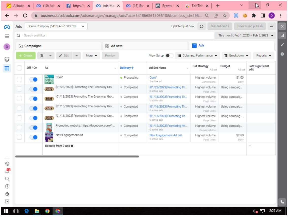This screenshot has width=288, height=217.
Task: Check the New Engagement Ad checkbox
Action: coord(19,137)
